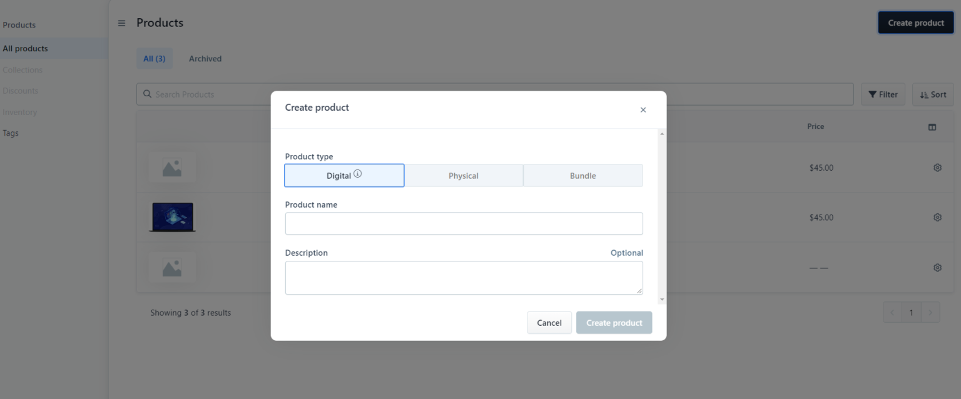Select Physical product type

[464, 176]
